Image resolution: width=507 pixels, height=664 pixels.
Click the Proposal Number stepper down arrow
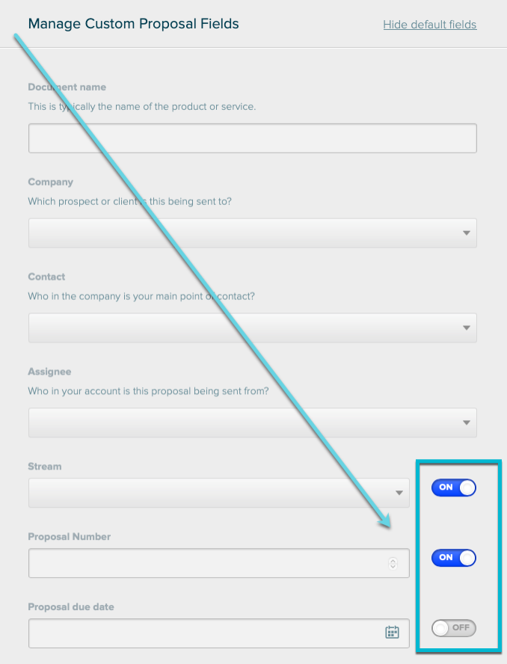coord(393,566)
